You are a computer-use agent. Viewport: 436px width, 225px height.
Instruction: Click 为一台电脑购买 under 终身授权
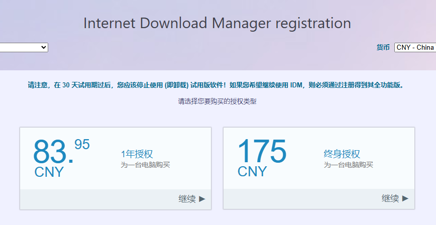coord(348,165)
